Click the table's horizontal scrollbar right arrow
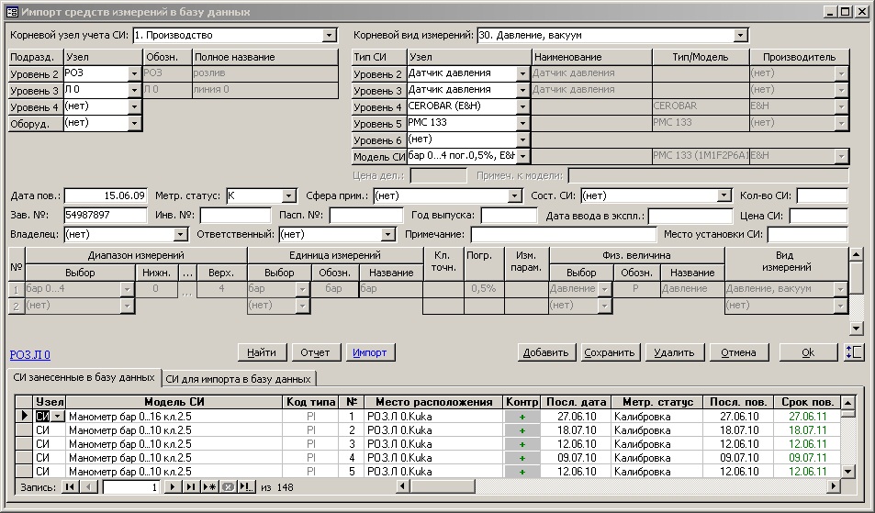This screenshot has height=513, width=875. [x=833, y=486]
